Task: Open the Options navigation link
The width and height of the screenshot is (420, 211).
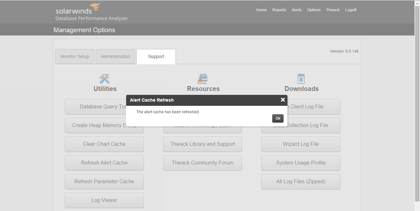Action: (x=314, y=10)
